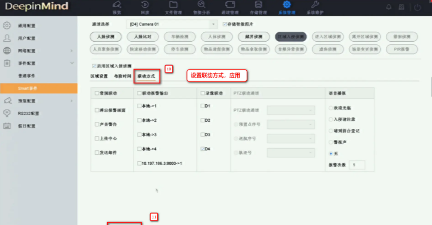Switch to the 区域设置 tab
The width and height of the screenshot is (432, 225).
99,75
